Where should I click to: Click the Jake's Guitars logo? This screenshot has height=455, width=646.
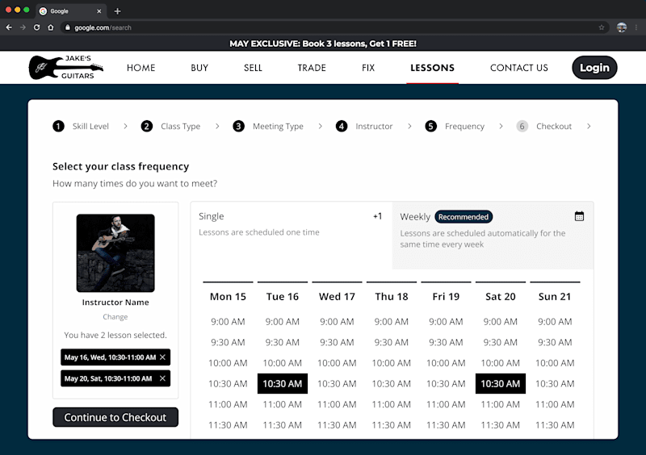[66, 68]
